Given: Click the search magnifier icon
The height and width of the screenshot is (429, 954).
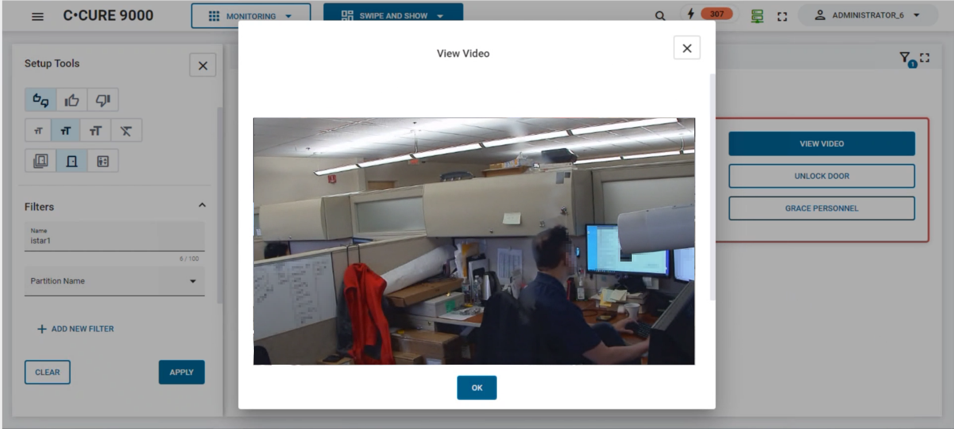Looking at the screenshot, I should [660, 16].
